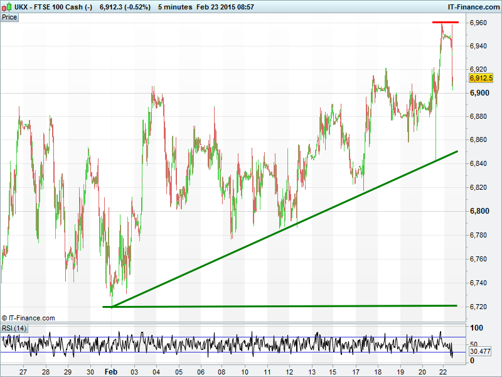Click date label 20 on time axis
The image size is (502, 377).
422,372
